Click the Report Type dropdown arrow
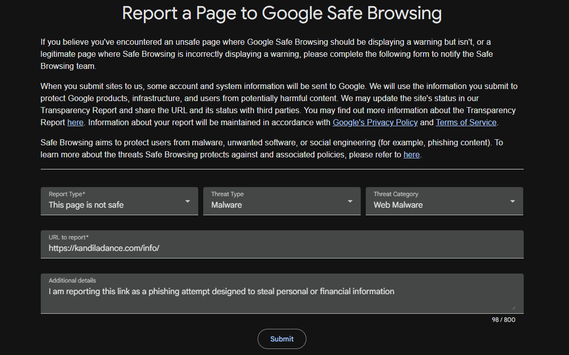 pyautogui.click(x=188, y=201)
